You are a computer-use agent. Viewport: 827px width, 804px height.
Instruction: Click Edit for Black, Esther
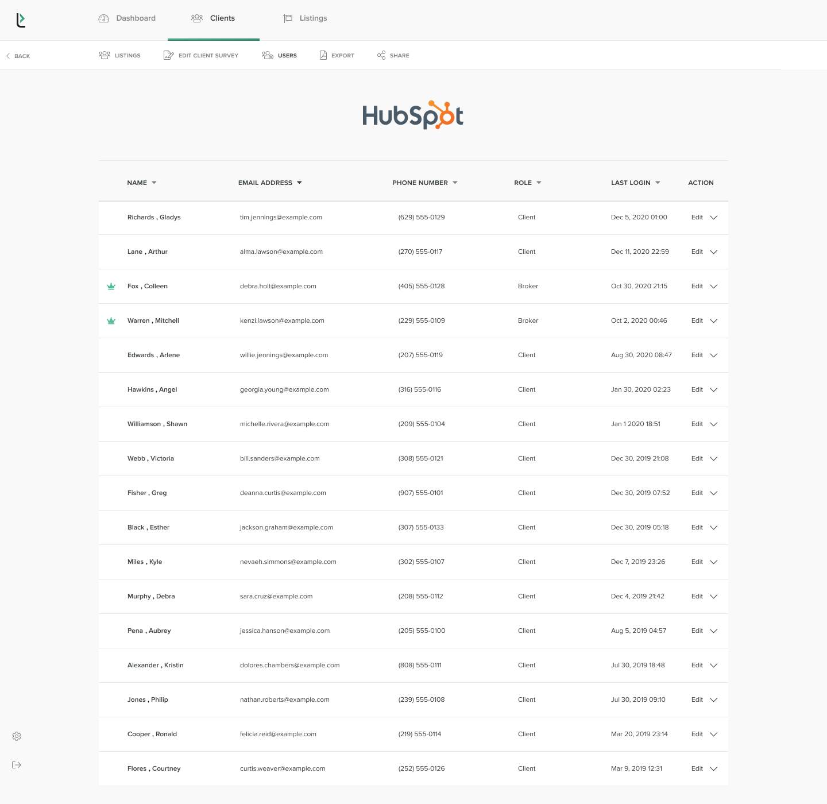697,527
